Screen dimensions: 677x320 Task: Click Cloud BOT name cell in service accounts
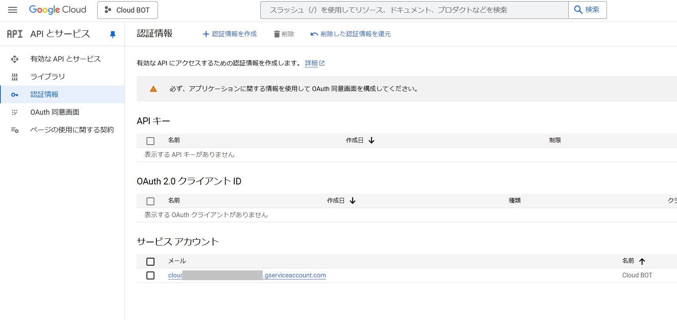[637, 275]
